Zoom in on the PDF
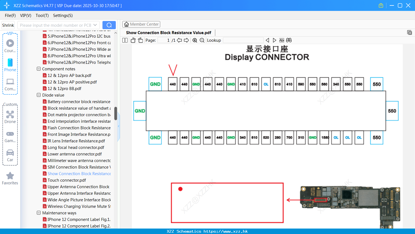This screenshot has height=234, width=415. tap(195, 40)
